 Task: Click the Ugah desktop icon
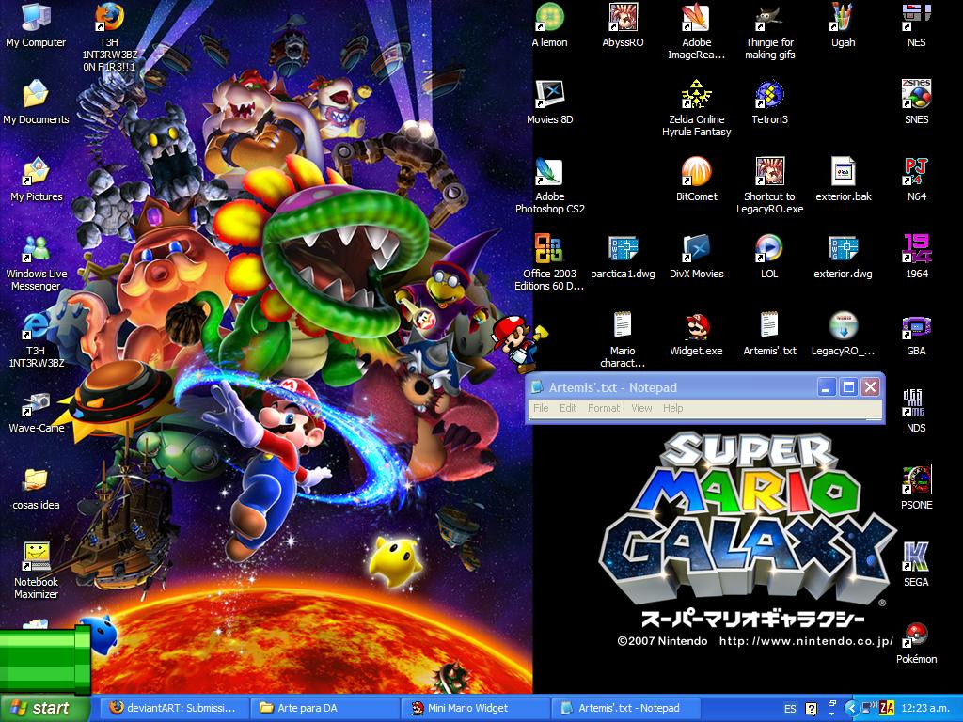coord(843,19)
